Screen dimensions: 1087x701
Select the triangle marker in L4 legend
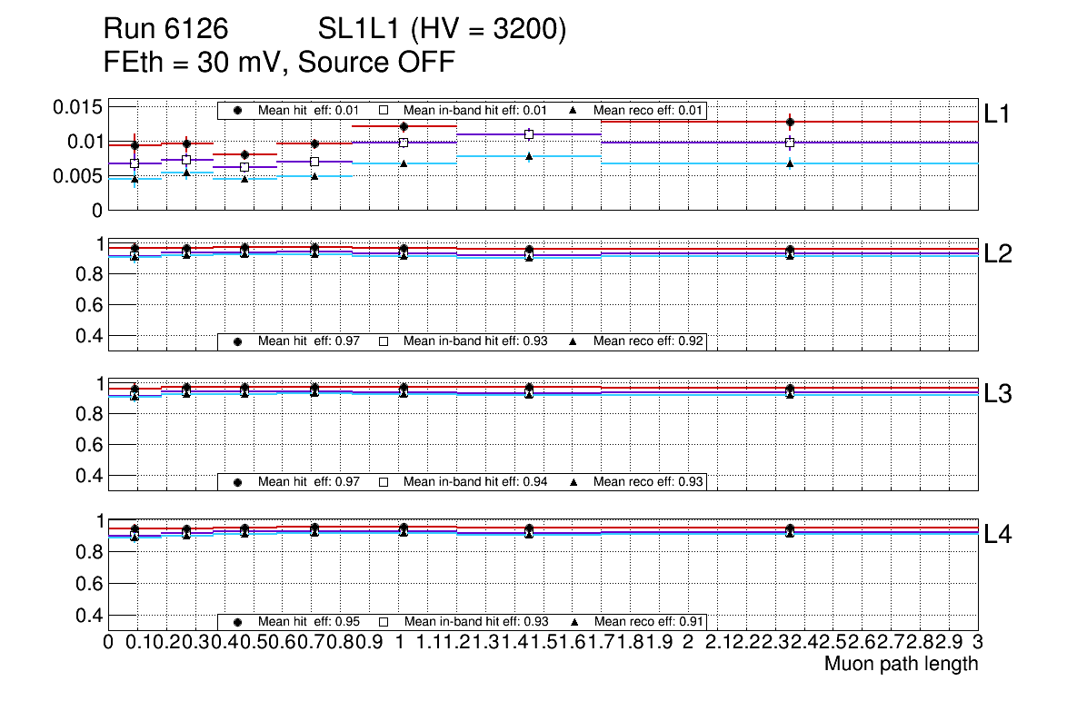(573, 622)
